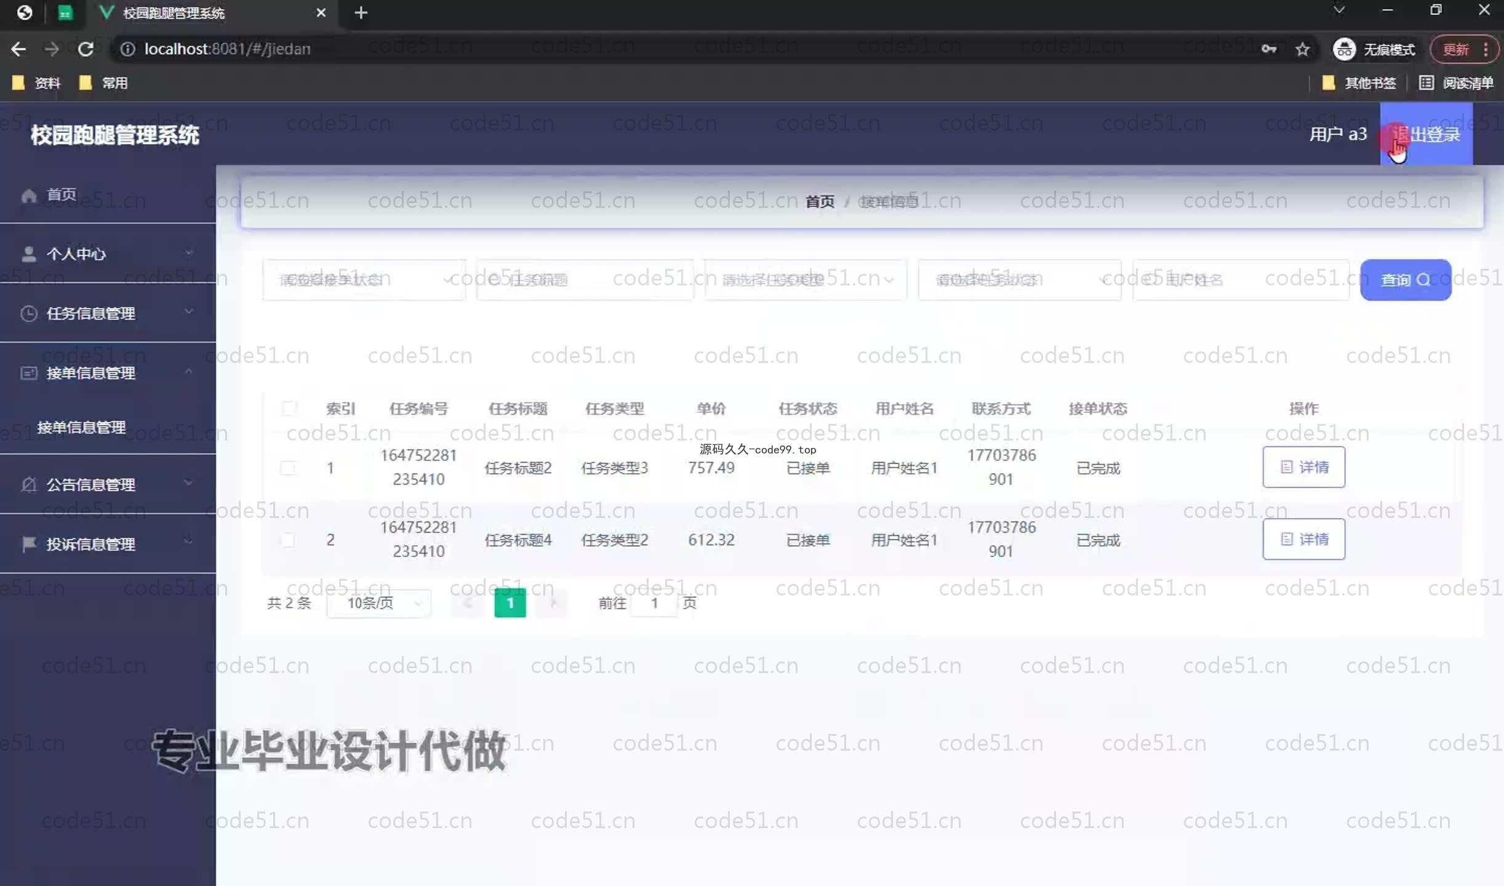Open 详情 for 任务标题4 row
This screenshot has height=886, width=1504.
point(1303,539)
